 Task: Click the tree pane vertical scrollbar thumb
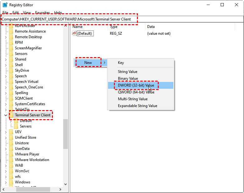65,133
